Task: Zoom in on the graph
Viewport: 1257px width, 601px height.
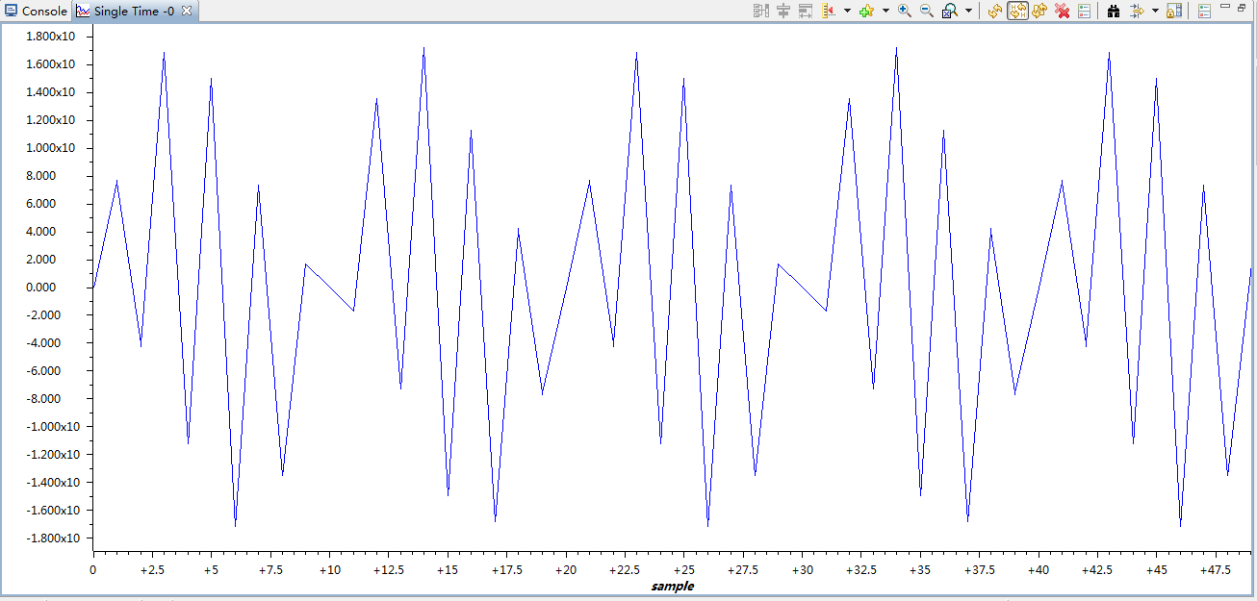Action: (x=905, y=11)
